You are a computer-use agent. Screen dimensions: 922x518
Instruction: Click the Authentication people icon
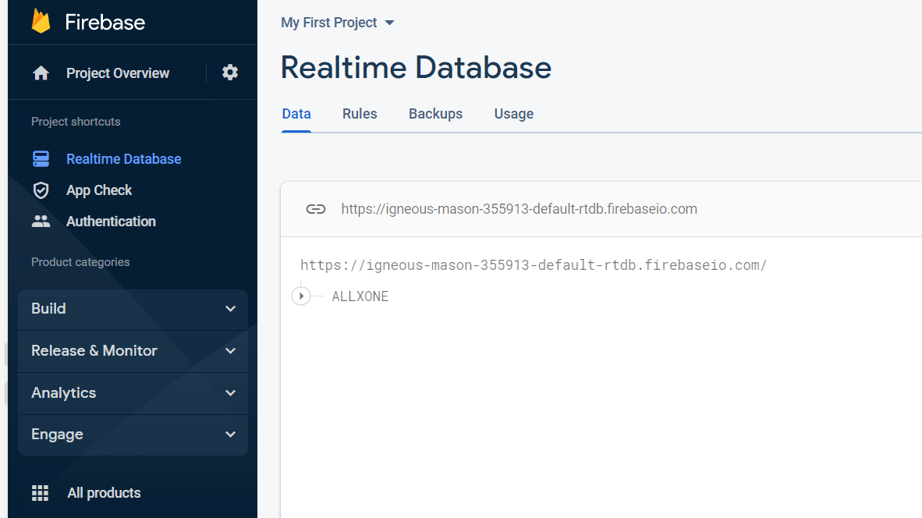(x=41, y=221)
